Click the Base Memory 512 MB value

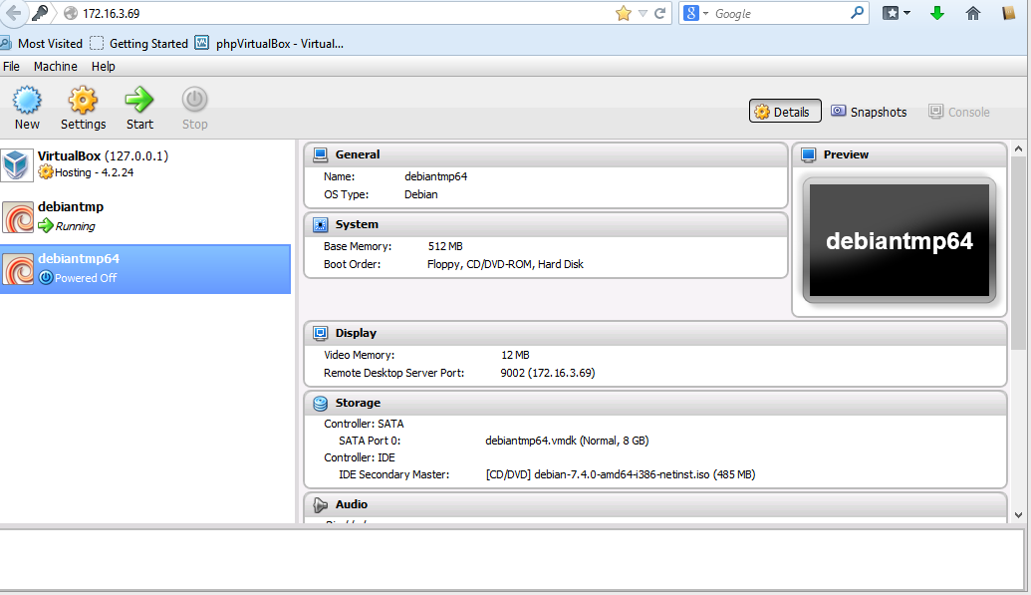click(445, 246)
